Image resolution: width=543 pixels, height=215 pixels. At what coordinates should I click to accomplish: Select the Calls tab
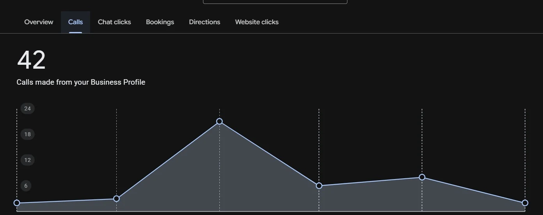[75, 22]
